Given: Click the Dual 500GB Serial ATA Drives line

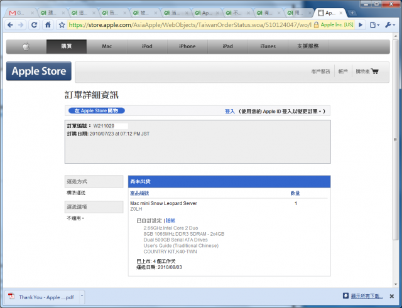Looking at the screenshot, I should (176, 240).
